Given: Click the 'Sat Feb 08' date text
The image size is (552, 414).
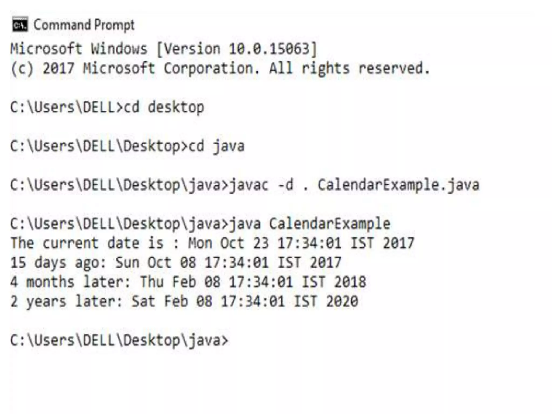Looking at the screenshot, I should click(x=172, y=301).
